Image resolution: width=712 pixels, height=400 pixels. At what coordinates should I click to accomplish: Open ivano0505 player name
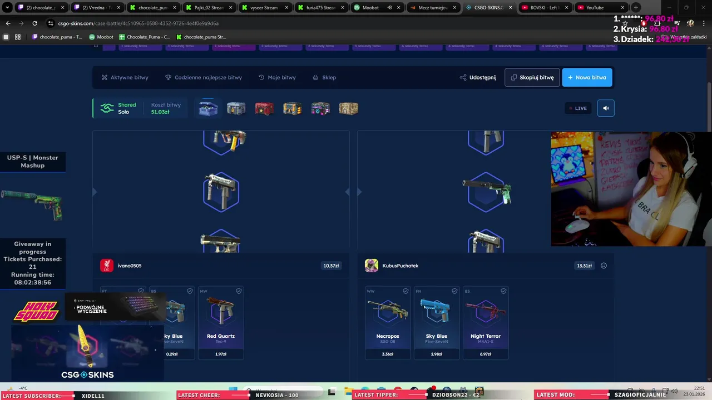130,266
